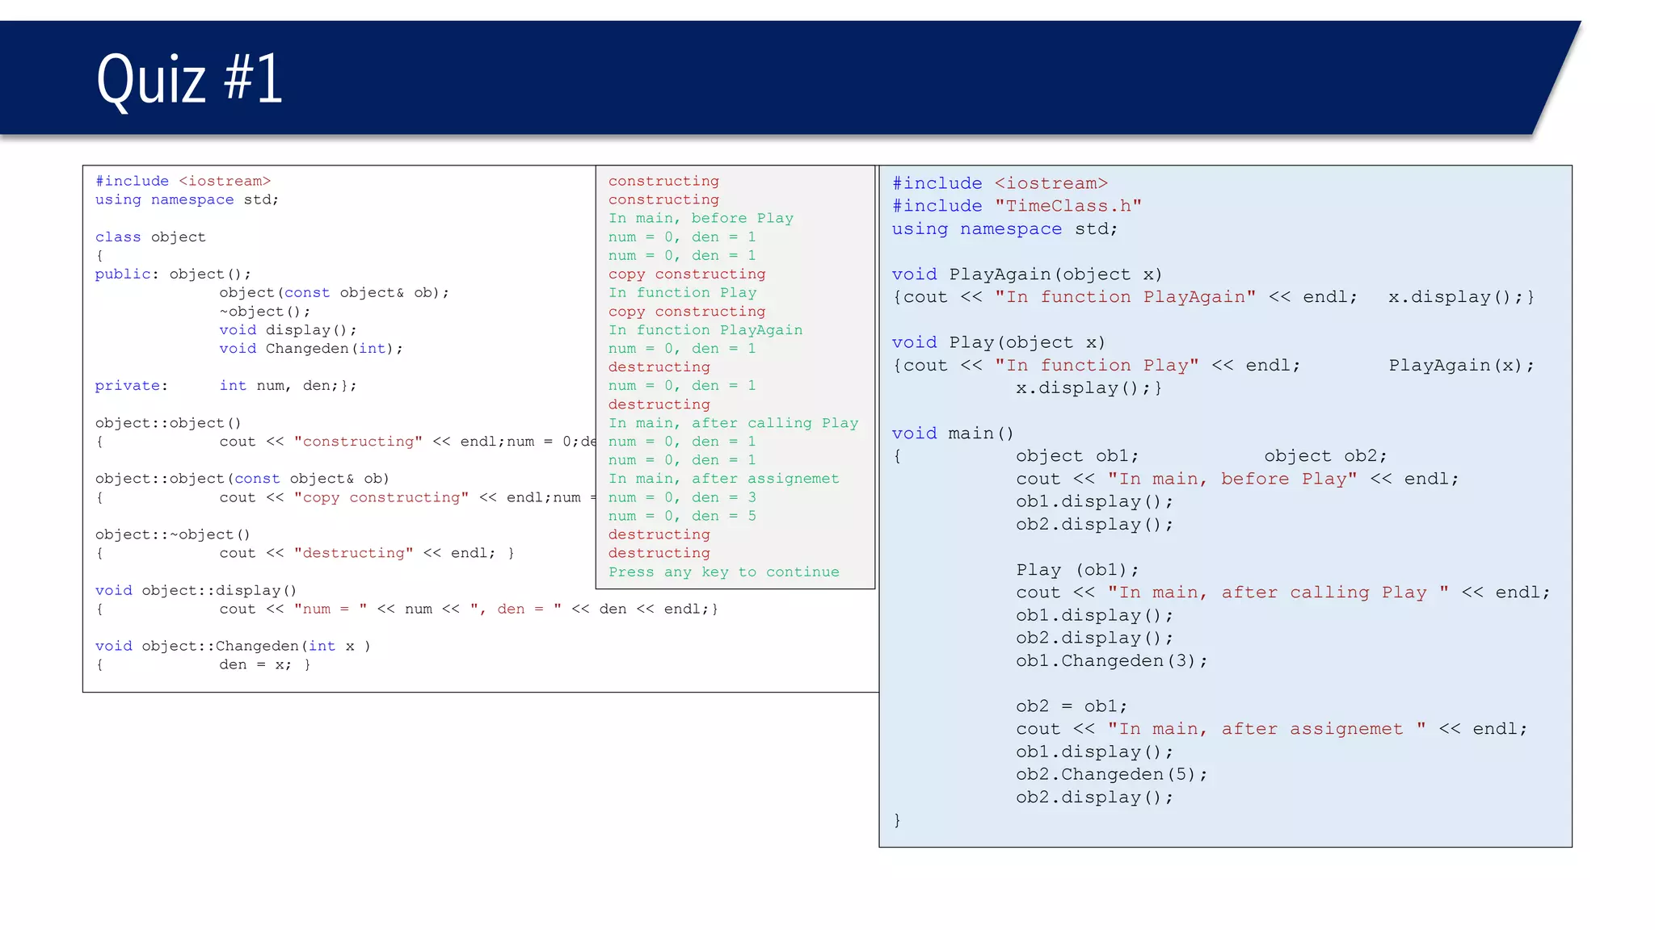Click 'void Play(object x)' function header
Viewport: 1655px width, 930px height.
click(x=998, y=342)
